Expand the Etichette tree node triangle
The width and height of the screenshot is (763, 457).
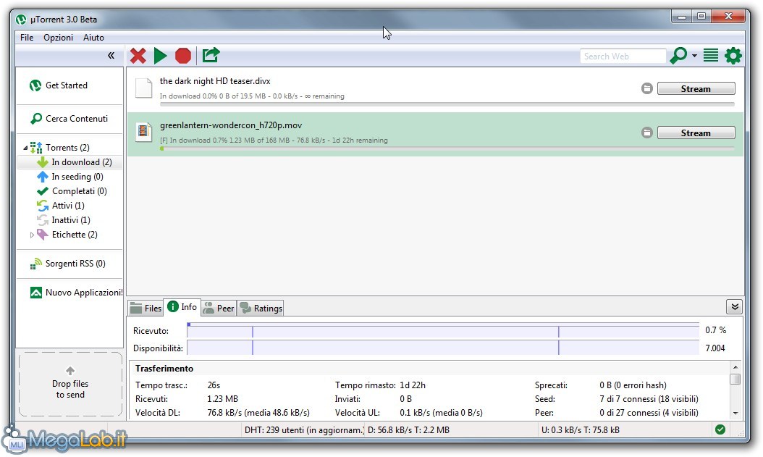(x=32, y=235)
